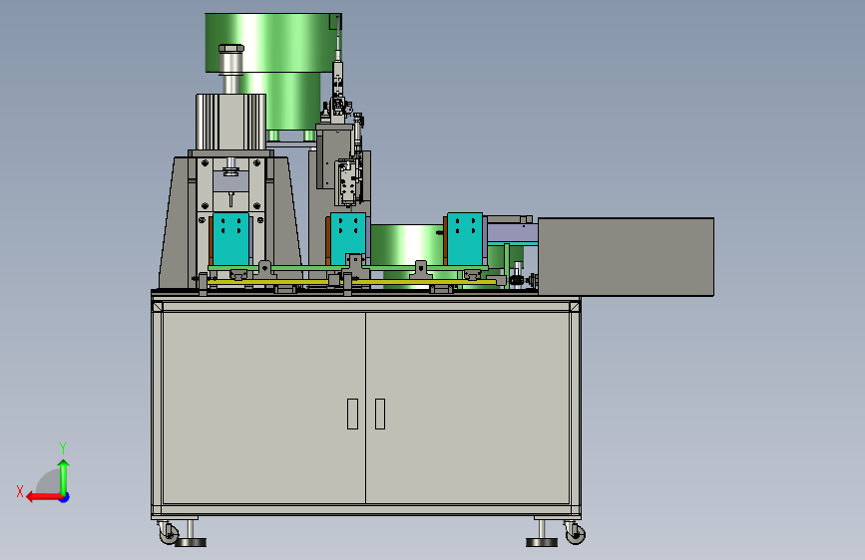
Task: Select the left cabinet door panel
Action: [x=263, y=408]
